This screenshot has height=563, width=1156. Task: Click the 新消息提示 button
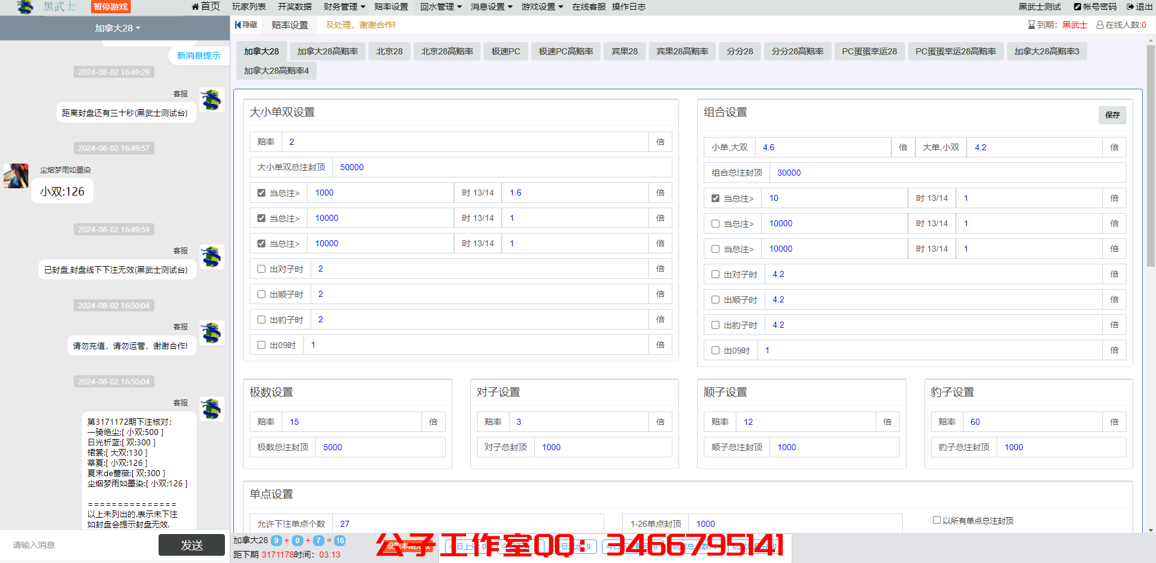198,56
